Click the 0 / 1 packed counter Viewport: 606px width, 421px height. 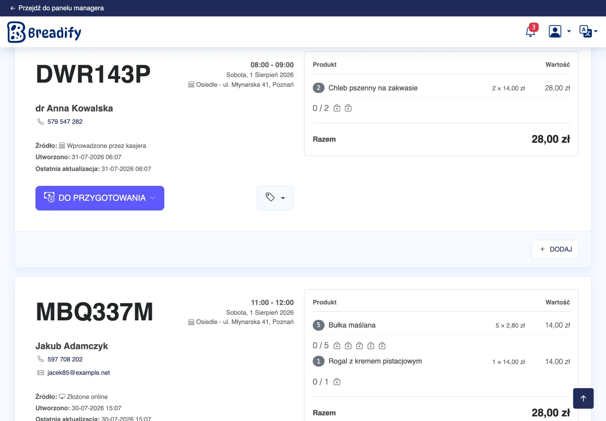[x=321, y=382]
